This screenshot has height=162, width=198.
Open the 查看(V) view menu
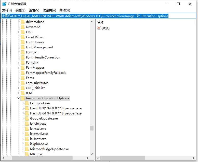click(x=34, y=10)
